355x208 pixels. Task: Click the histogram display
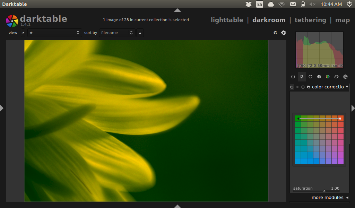pyautogui.click(x=319, y=50)
